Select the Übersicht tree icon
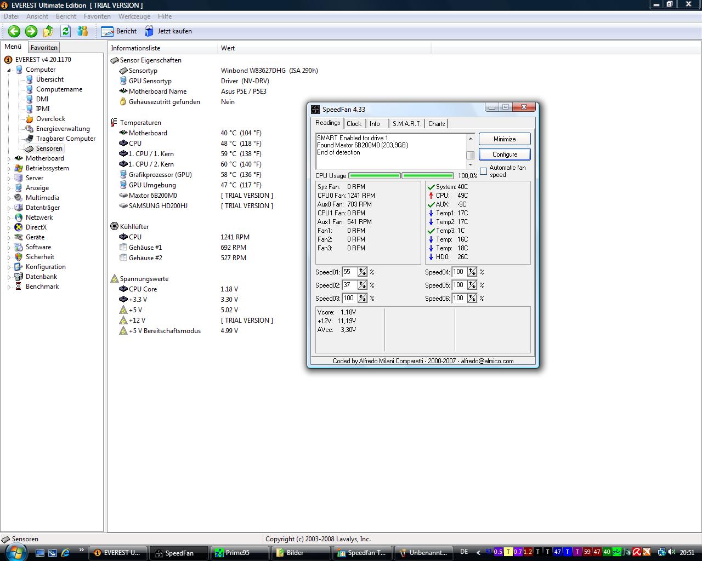 (x=29, y=79)
